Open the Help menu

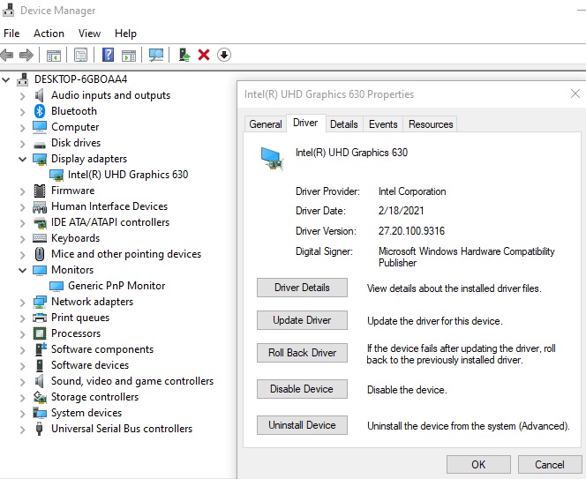[x=125, y=34]
